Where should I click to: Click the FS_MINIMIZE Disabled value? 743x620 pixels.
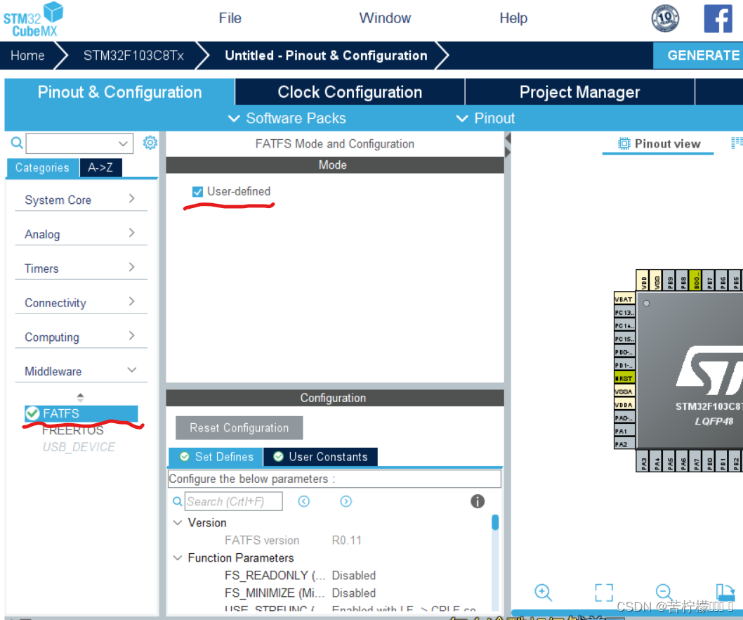click(x=353, y=593)
